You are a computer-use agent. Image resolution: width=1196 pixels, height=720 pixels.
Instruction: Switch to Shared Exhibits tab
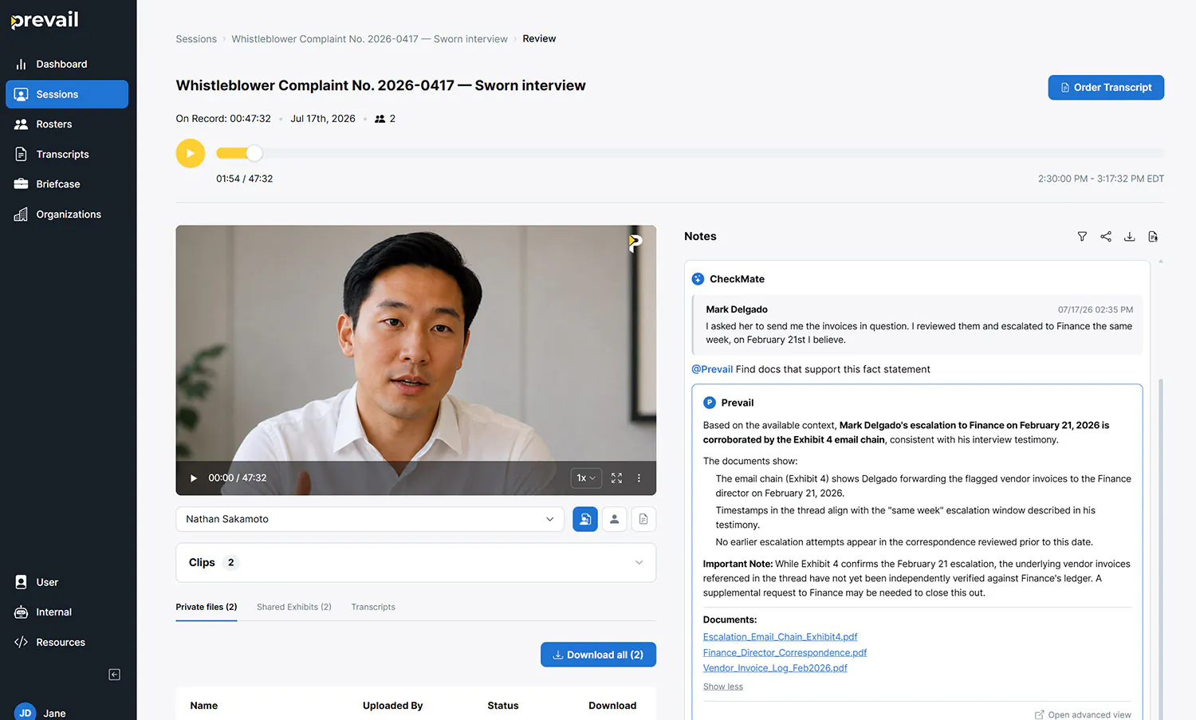(294, 608)
